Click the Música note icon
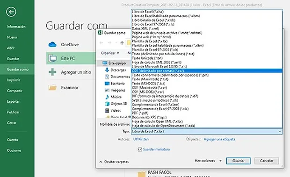The image size is (290, 177). pyautogui.click(x=107, y=97)
